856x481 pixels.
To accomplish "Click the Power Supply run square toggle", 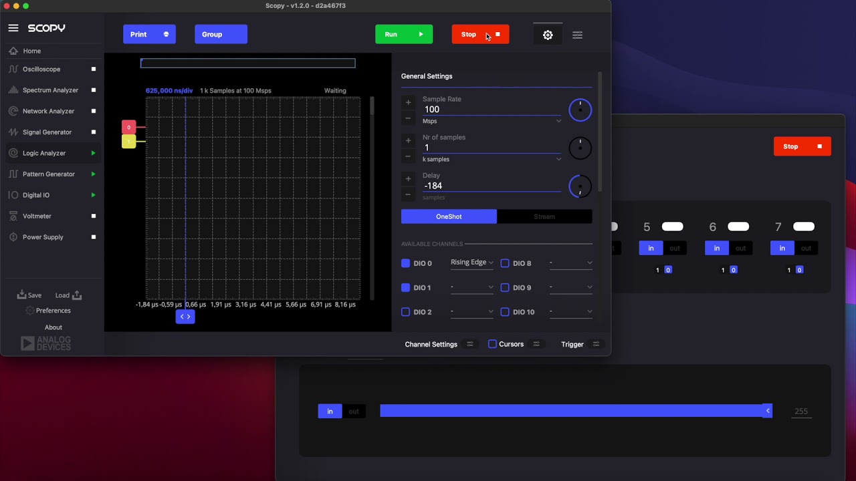I will pos(94,237).
